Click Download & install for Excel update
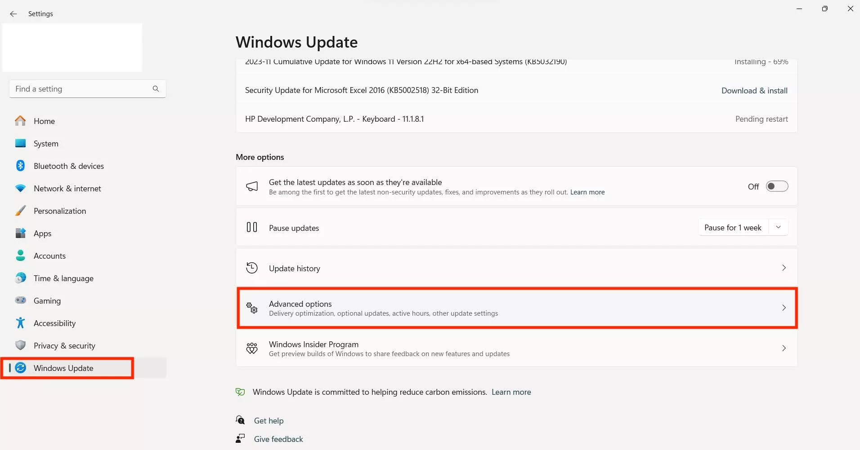 (x=754, y=91)
